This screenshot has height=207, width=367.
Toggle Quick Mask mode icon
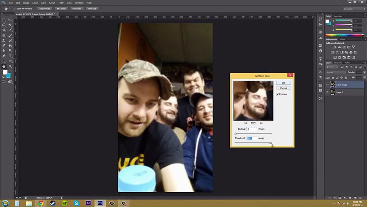(x=4, y=82)
